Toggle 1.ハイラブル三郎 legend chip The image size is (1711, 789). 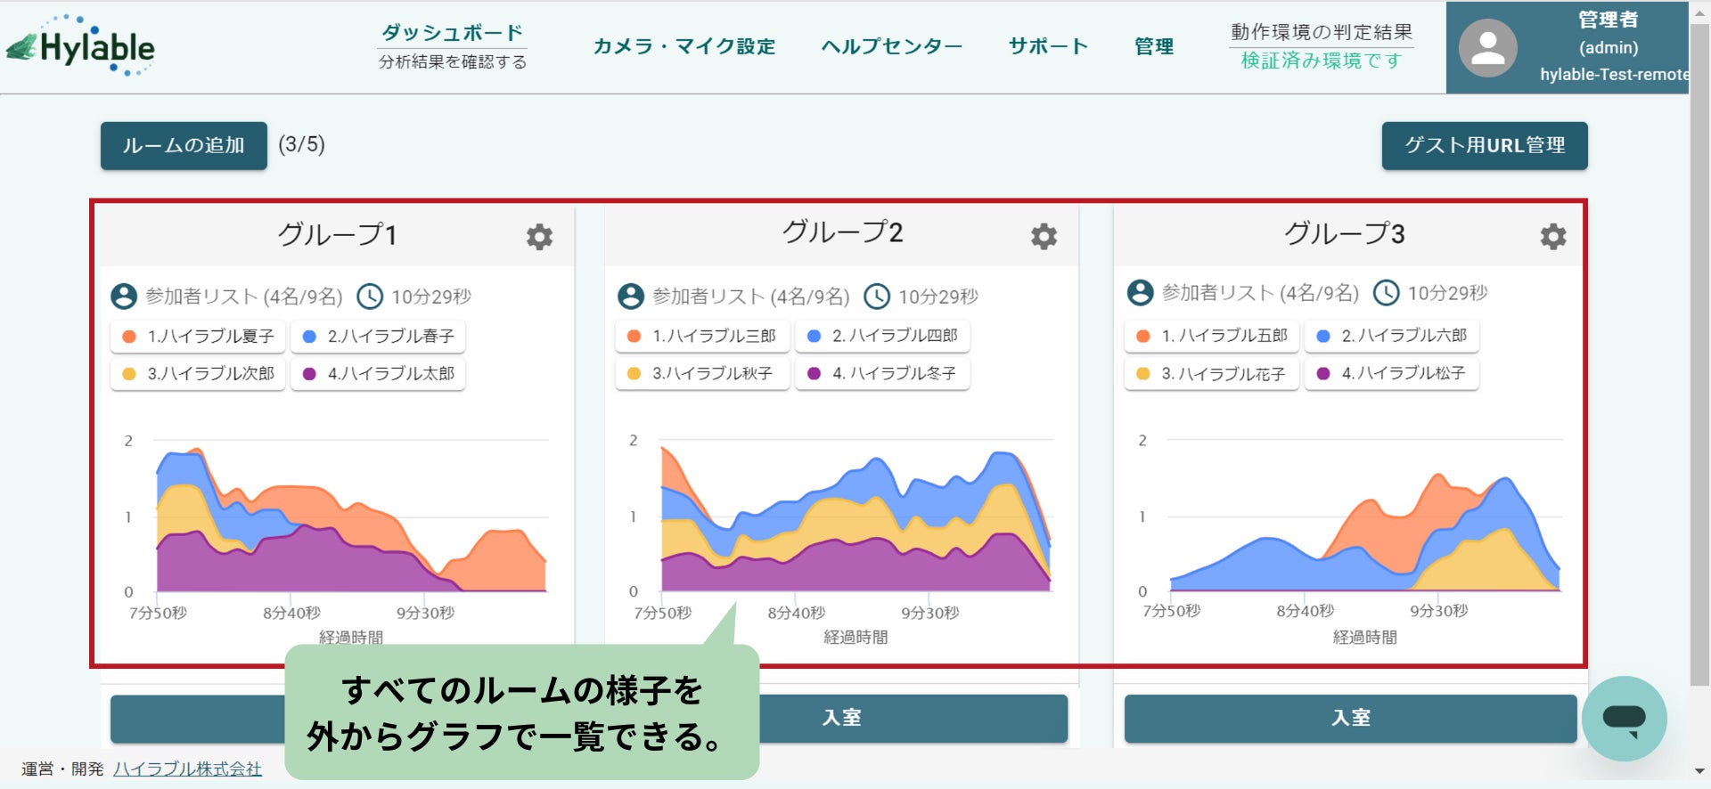[x=702, y=337]
